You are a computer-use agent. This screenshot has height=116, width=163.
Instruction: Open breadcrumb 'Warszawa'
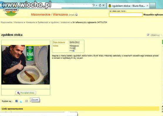pos(30,22)
